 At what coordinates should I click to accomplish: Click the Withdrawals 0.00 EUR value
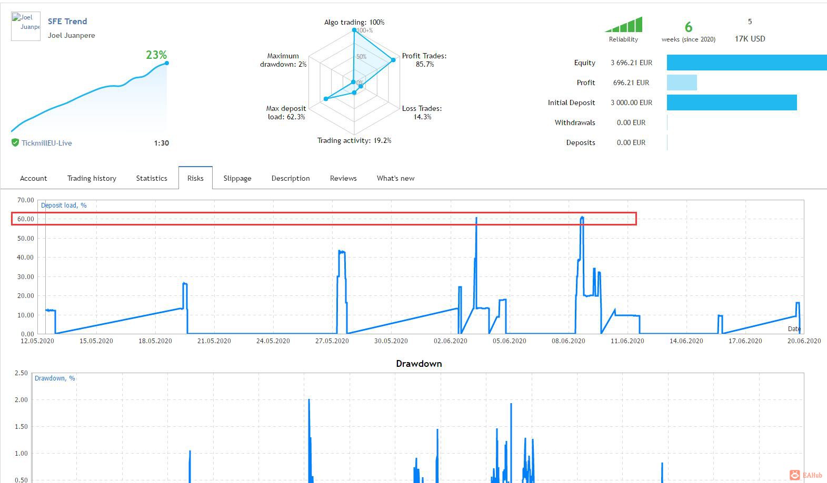pyautogui.click(x=631, y=122)
